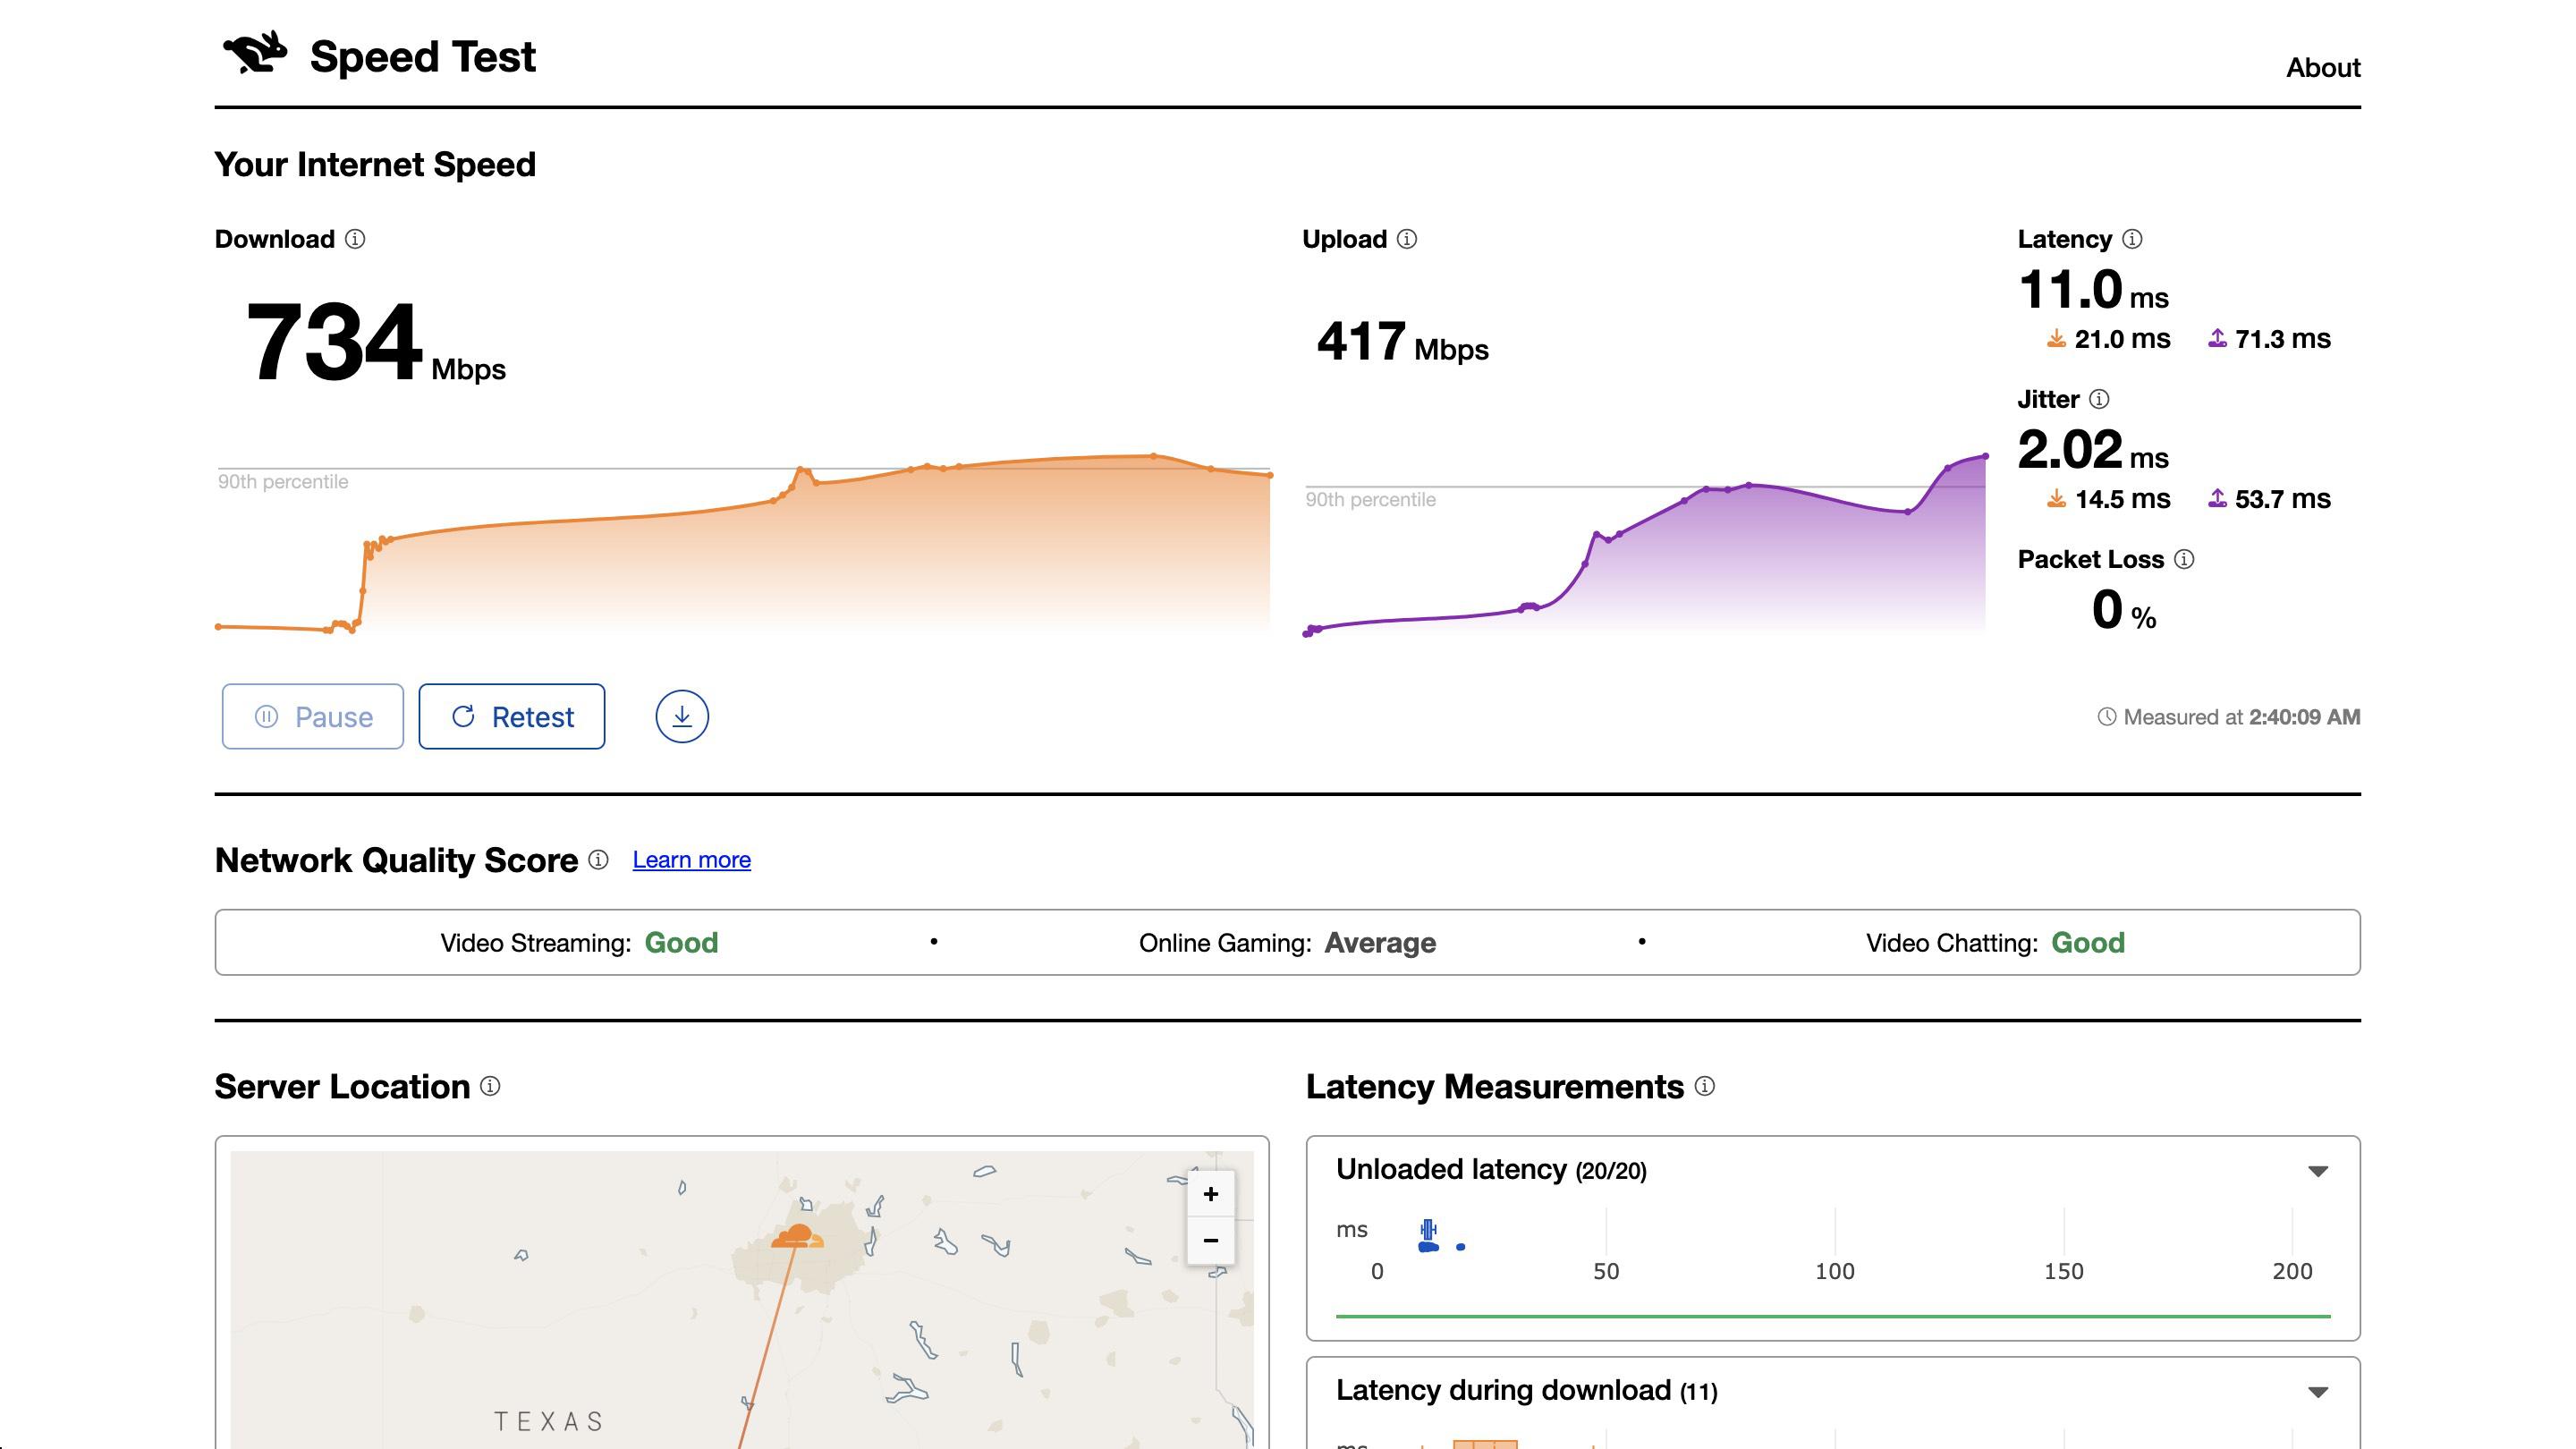The height and width of the screenshot is (1449, 2576).
Task: Collapse the Unloaded latency panel
Action: click(x=2317, y=1171)
